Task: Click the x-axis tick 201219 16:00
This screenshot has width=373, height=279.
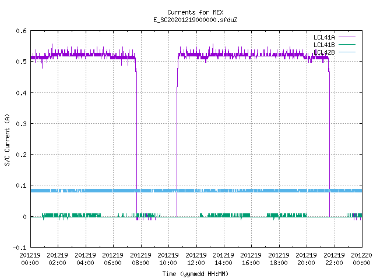Action: [251, 259]
